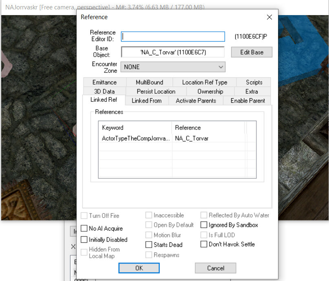329x281 pixels.
Task: Open the MultiBound tab
Action: point(149,82)
